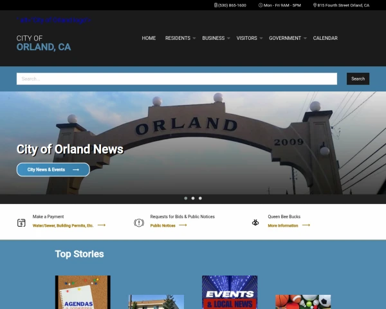386x309 pixels.
Task: Open the building photo story thumbnail
Action: point(156,302)
